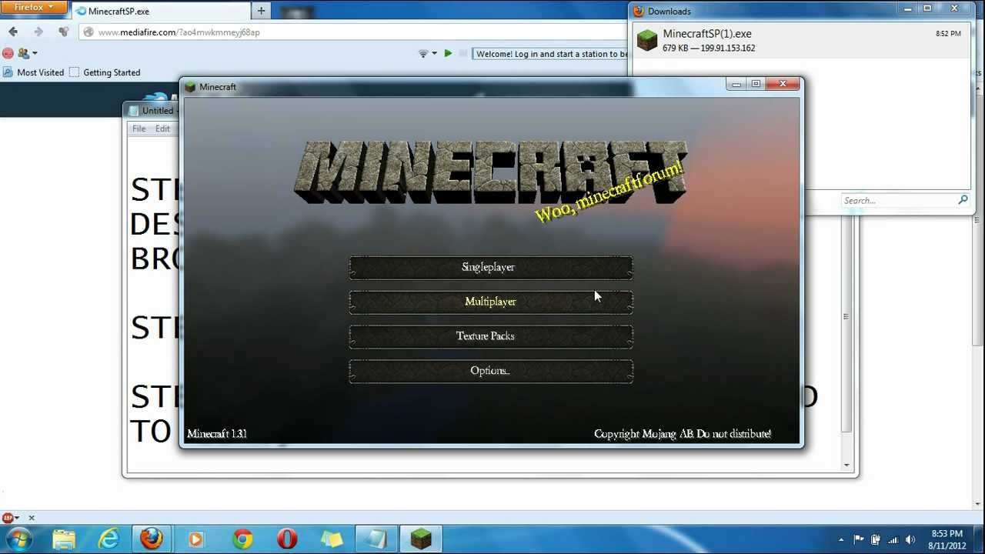The image size is (985, 554).
Task: Switch to Minecraft in taskbar
Action: click(x=421, y=539)
